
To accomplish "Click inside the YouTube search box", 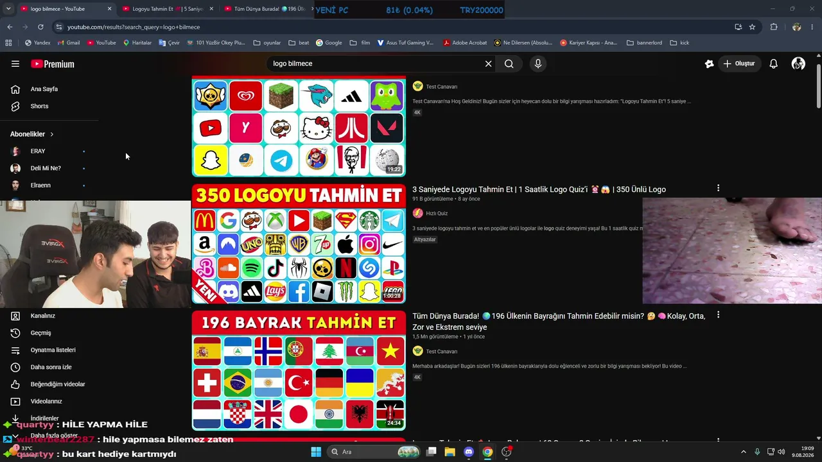I will coord(376,64).
